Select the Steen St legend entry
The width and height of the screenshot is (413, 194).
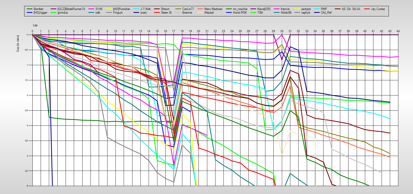(x=166, y=13)
